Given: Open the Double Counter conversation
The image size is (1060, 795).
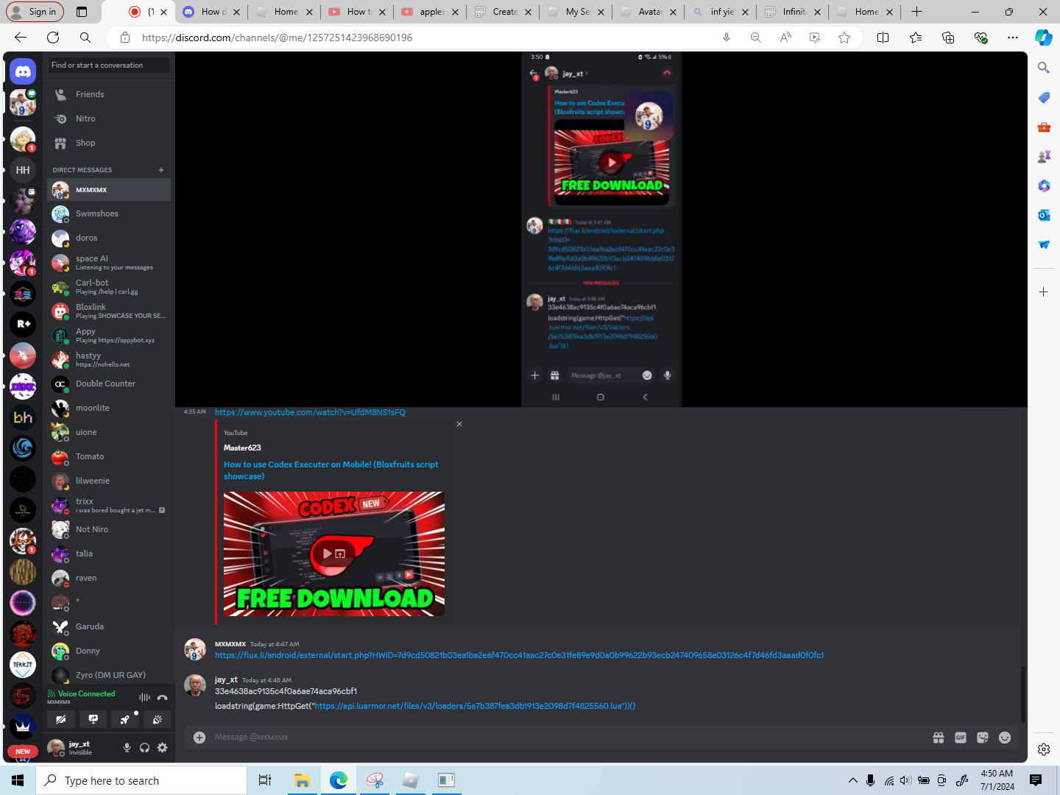Looking at the screenshot, I should [109, 384].
